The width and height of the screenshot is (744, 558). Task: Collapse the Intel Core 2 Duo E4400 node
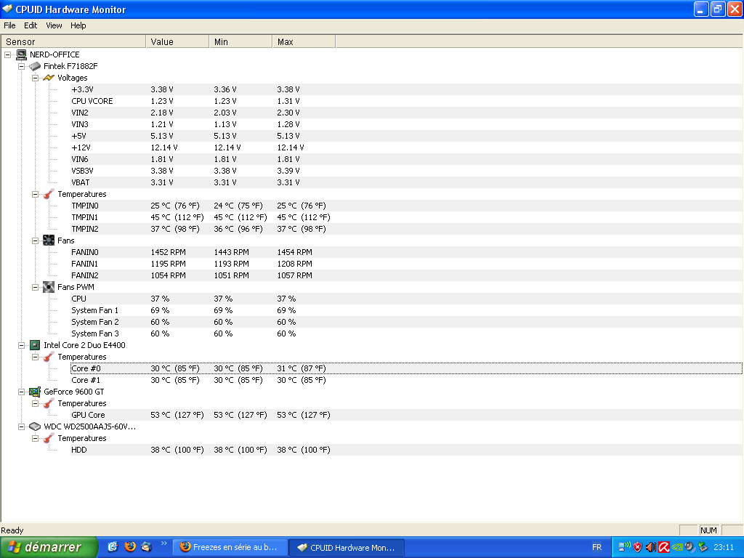click(x=21, y=345)
